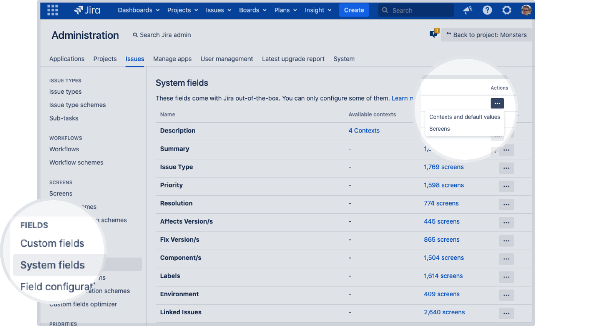This screenshot has height=326, width=603.
Task: Click the top Search input field
Action: coord(416,11)
